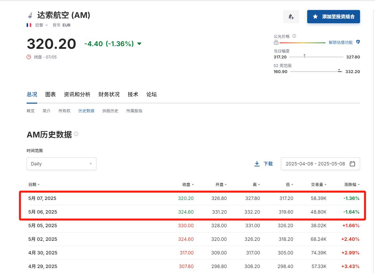Click the 320.20 main price
This screenshot has width=375, height=273.
(x=52, y=44)
